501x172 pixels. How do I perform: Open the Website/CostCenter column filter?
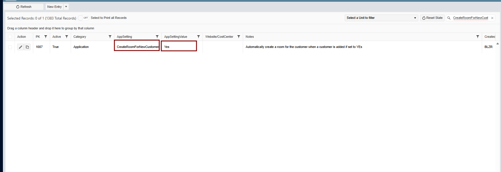239,37
